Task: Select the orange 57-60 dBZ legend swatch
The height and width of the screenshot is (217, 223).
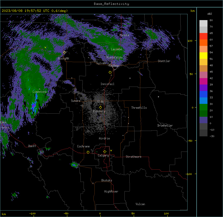Action: pos(203,43)
